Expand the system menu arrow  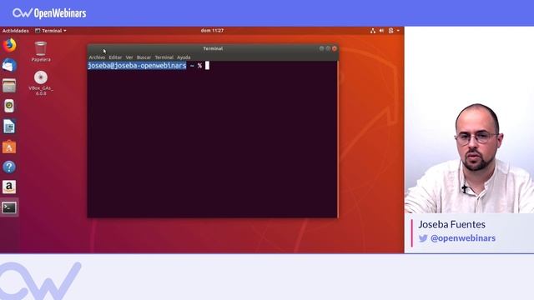click(398, 31)
